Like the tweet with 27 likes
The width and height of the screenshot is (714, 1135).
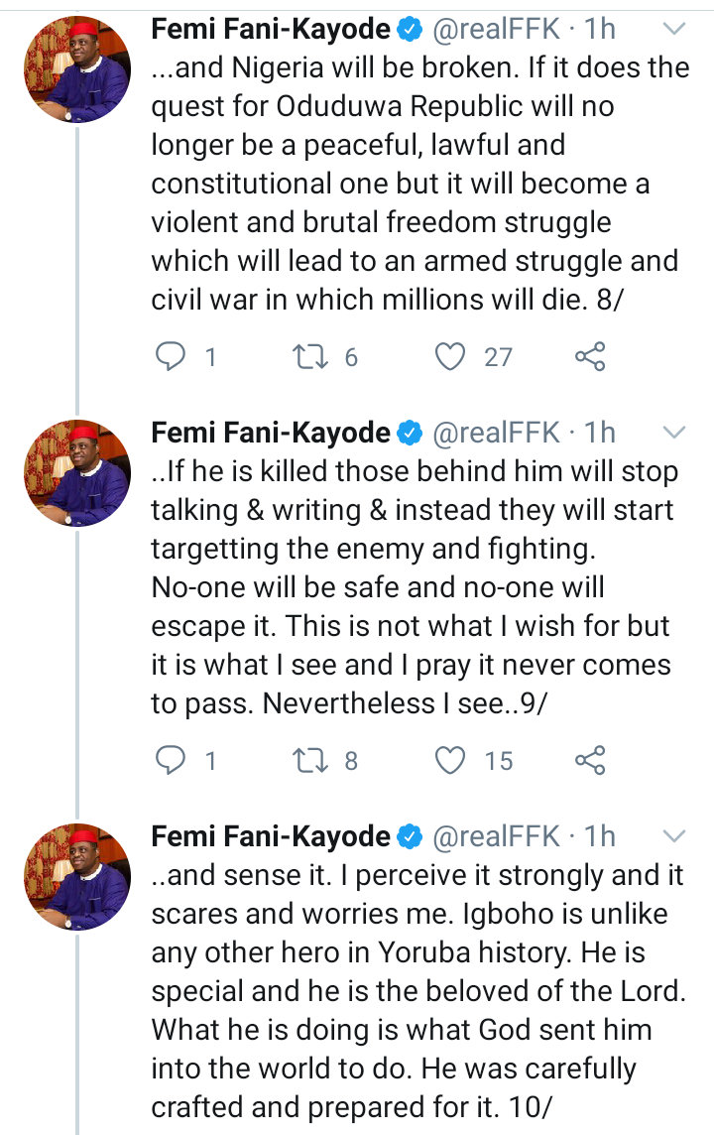450,356
